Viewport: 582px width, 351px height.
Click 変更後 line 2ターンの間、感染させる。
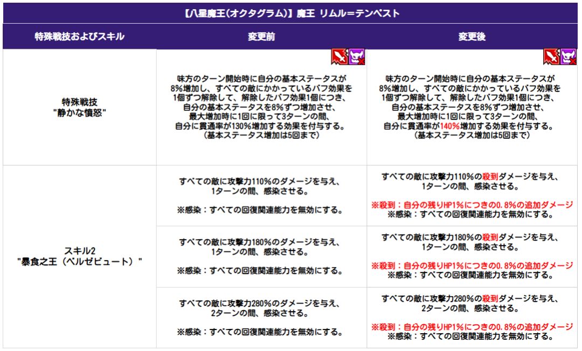pos(470,308)
